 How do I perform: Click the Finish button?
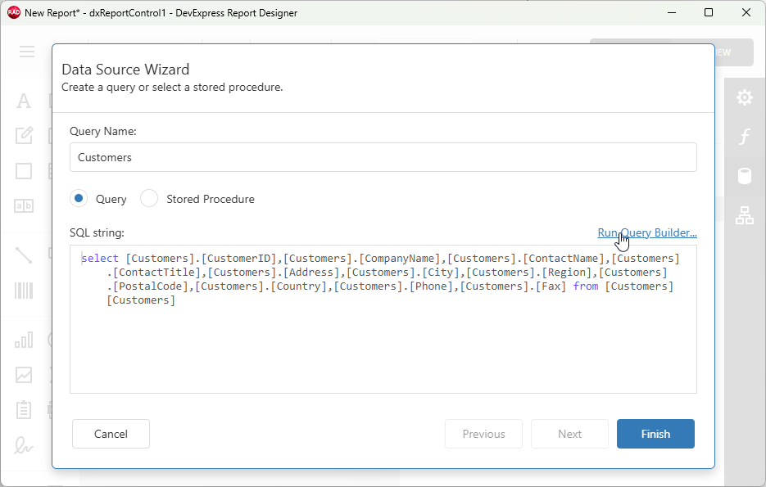[x=655, y=434]
